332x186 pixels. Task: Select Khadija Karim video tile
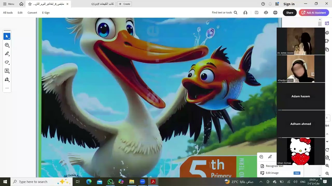[x=301, y=69]
